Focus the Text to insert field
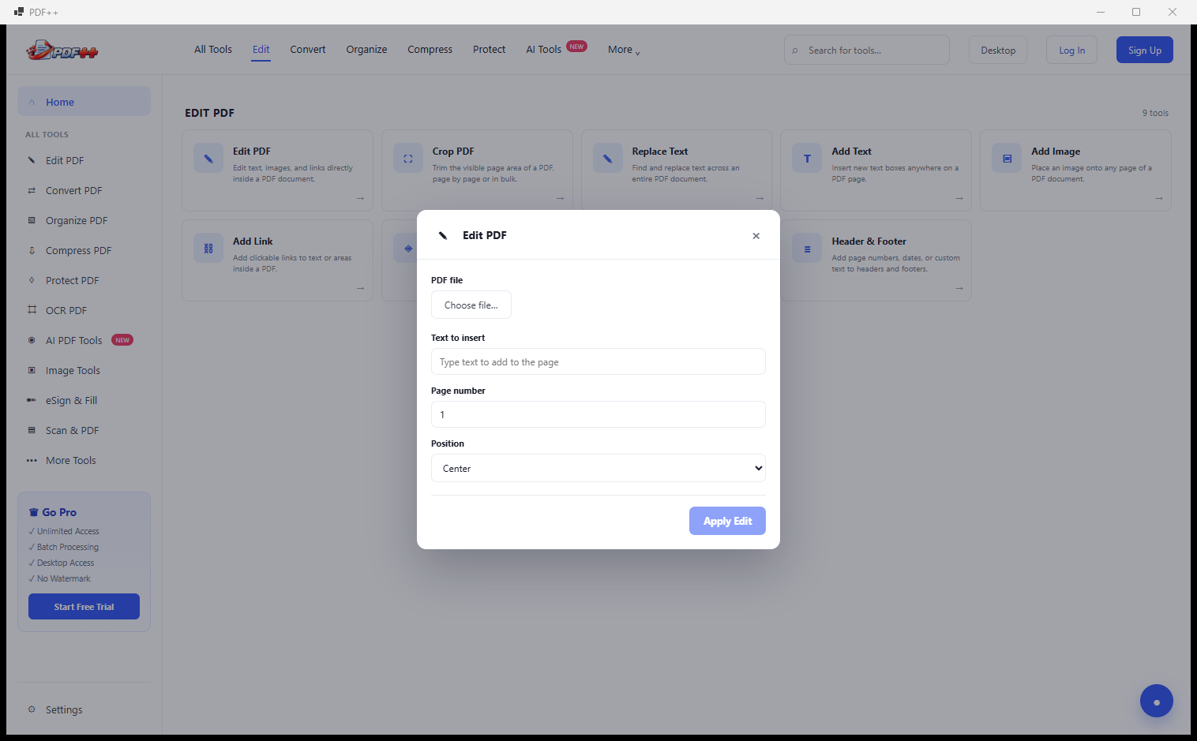The image size is (1197, 741). [598, 361]
